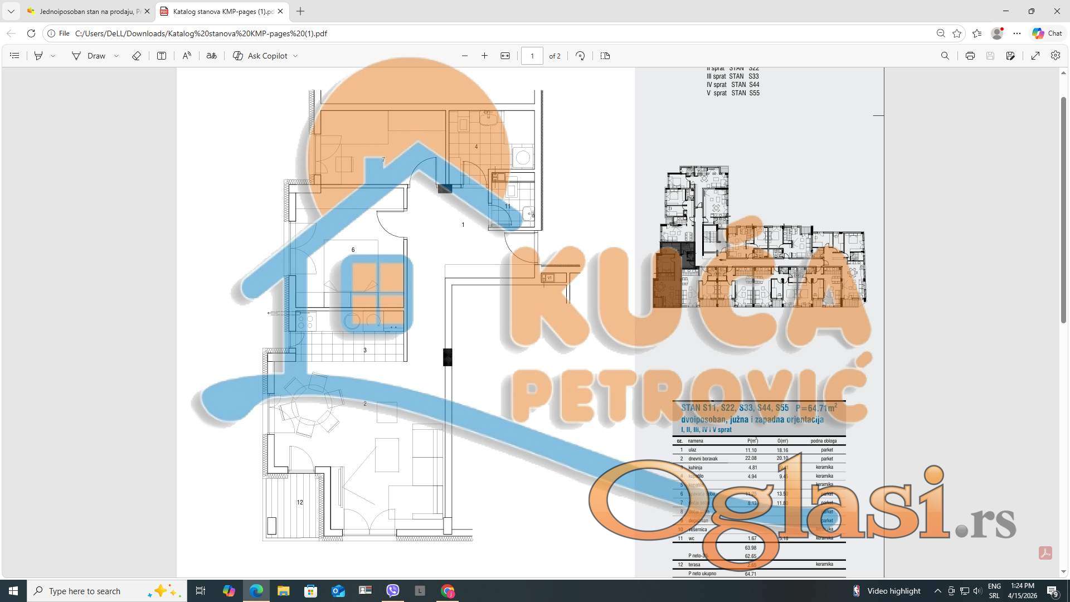Viewport: 1070px width, 602px height.
Task: Click the page number input field
Action: (x=532, y=56)
